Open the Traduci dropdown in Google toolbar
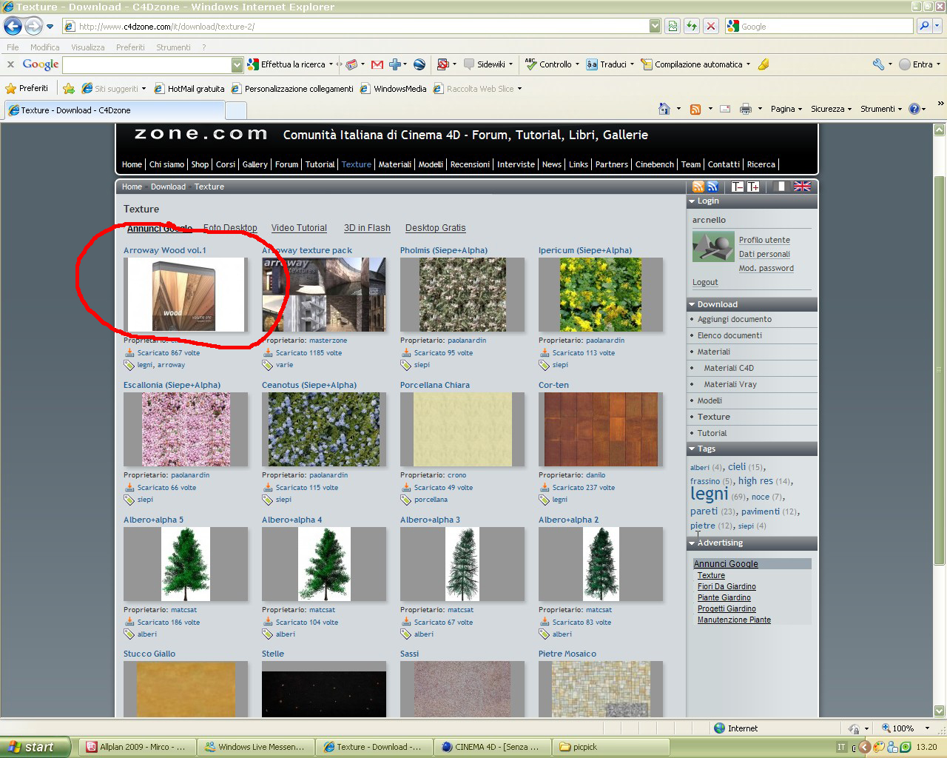 pyautogui.click(x=610, y=64)
